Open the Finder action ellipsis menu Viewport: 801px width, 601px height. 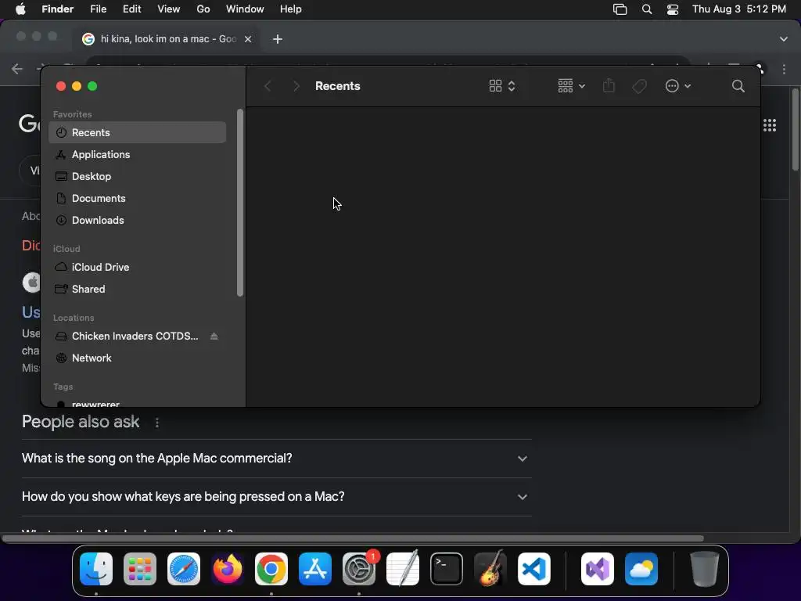(678, 86)
